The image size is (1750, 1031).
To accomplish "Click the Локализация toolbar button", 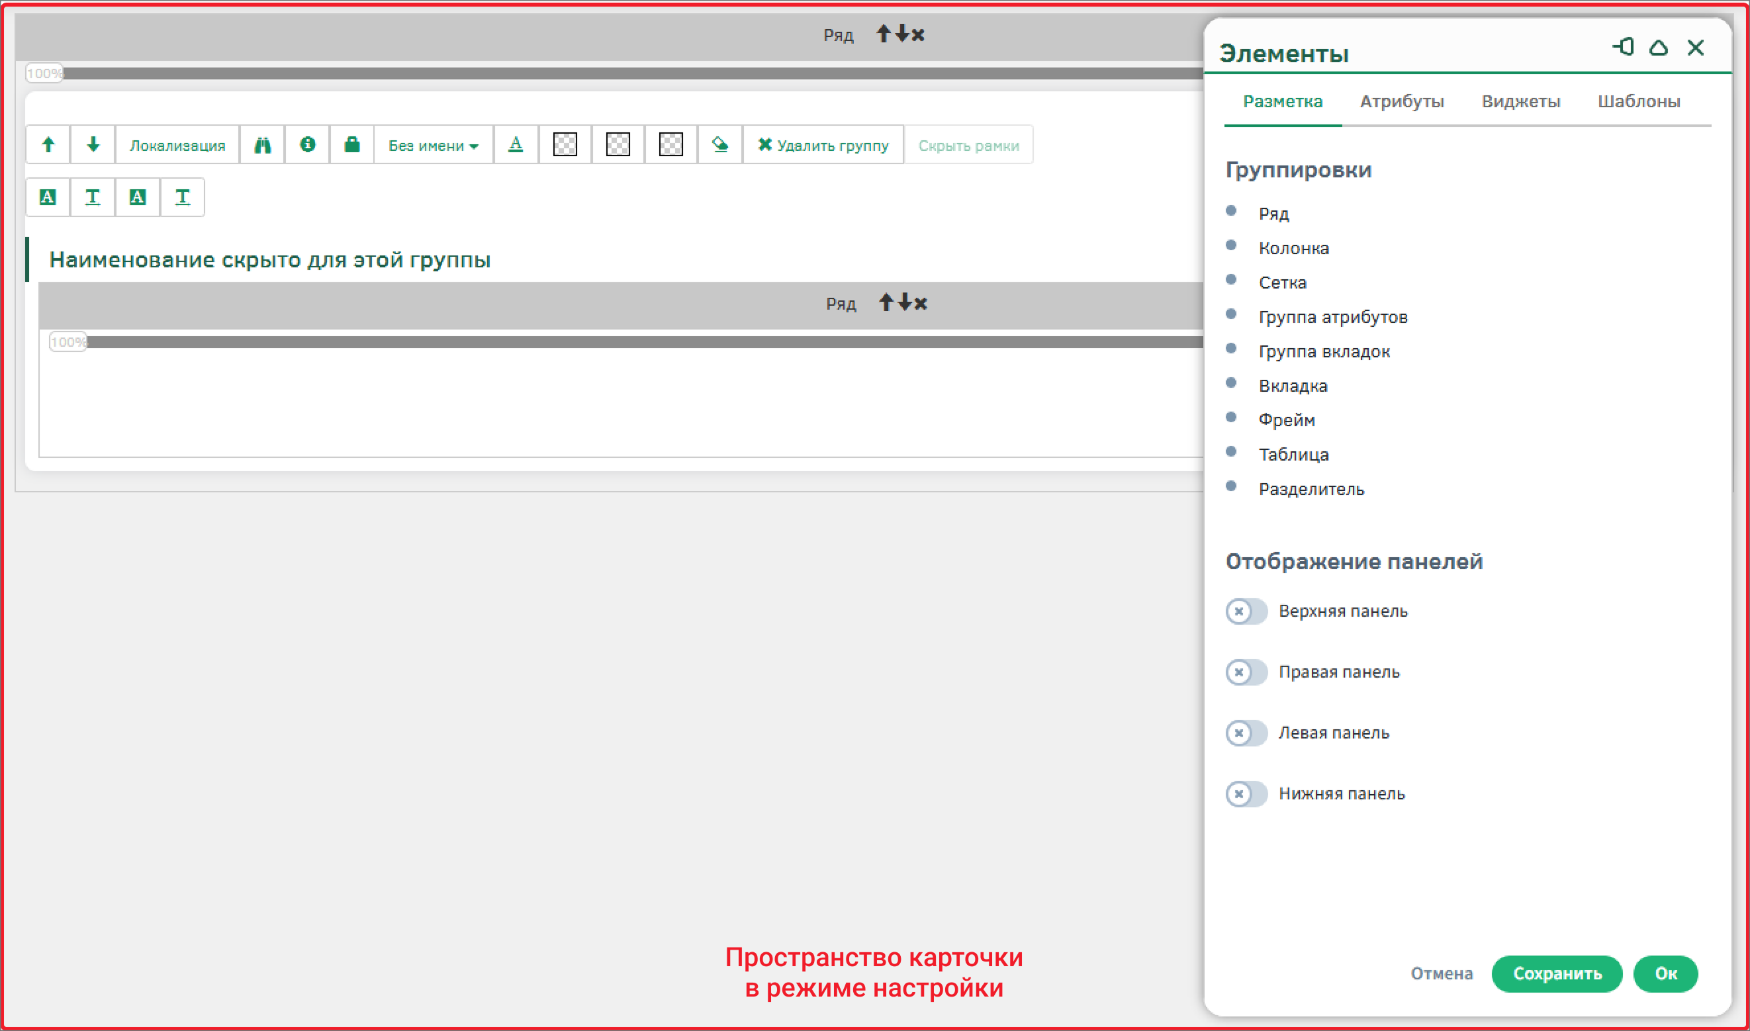I will click(x=177, y=146).
